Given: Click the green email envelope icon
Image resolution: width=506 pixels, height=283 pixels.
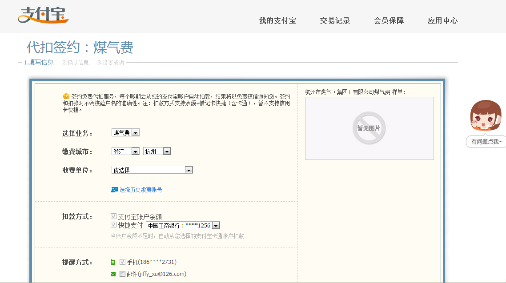Looking at the screenshot, I should tap(113, 274).
